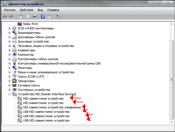Viewport: 175px width, 132px height.
Task: Open the Help question-mark icon
Action: tap(43, 16)
